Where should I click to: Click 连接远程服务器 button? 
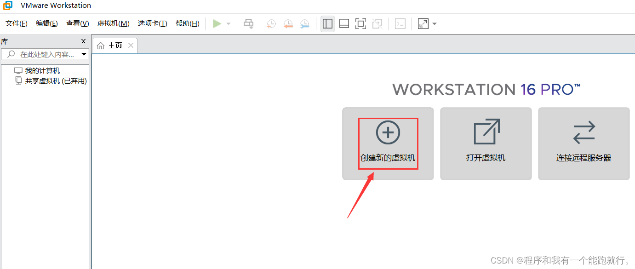584,143
